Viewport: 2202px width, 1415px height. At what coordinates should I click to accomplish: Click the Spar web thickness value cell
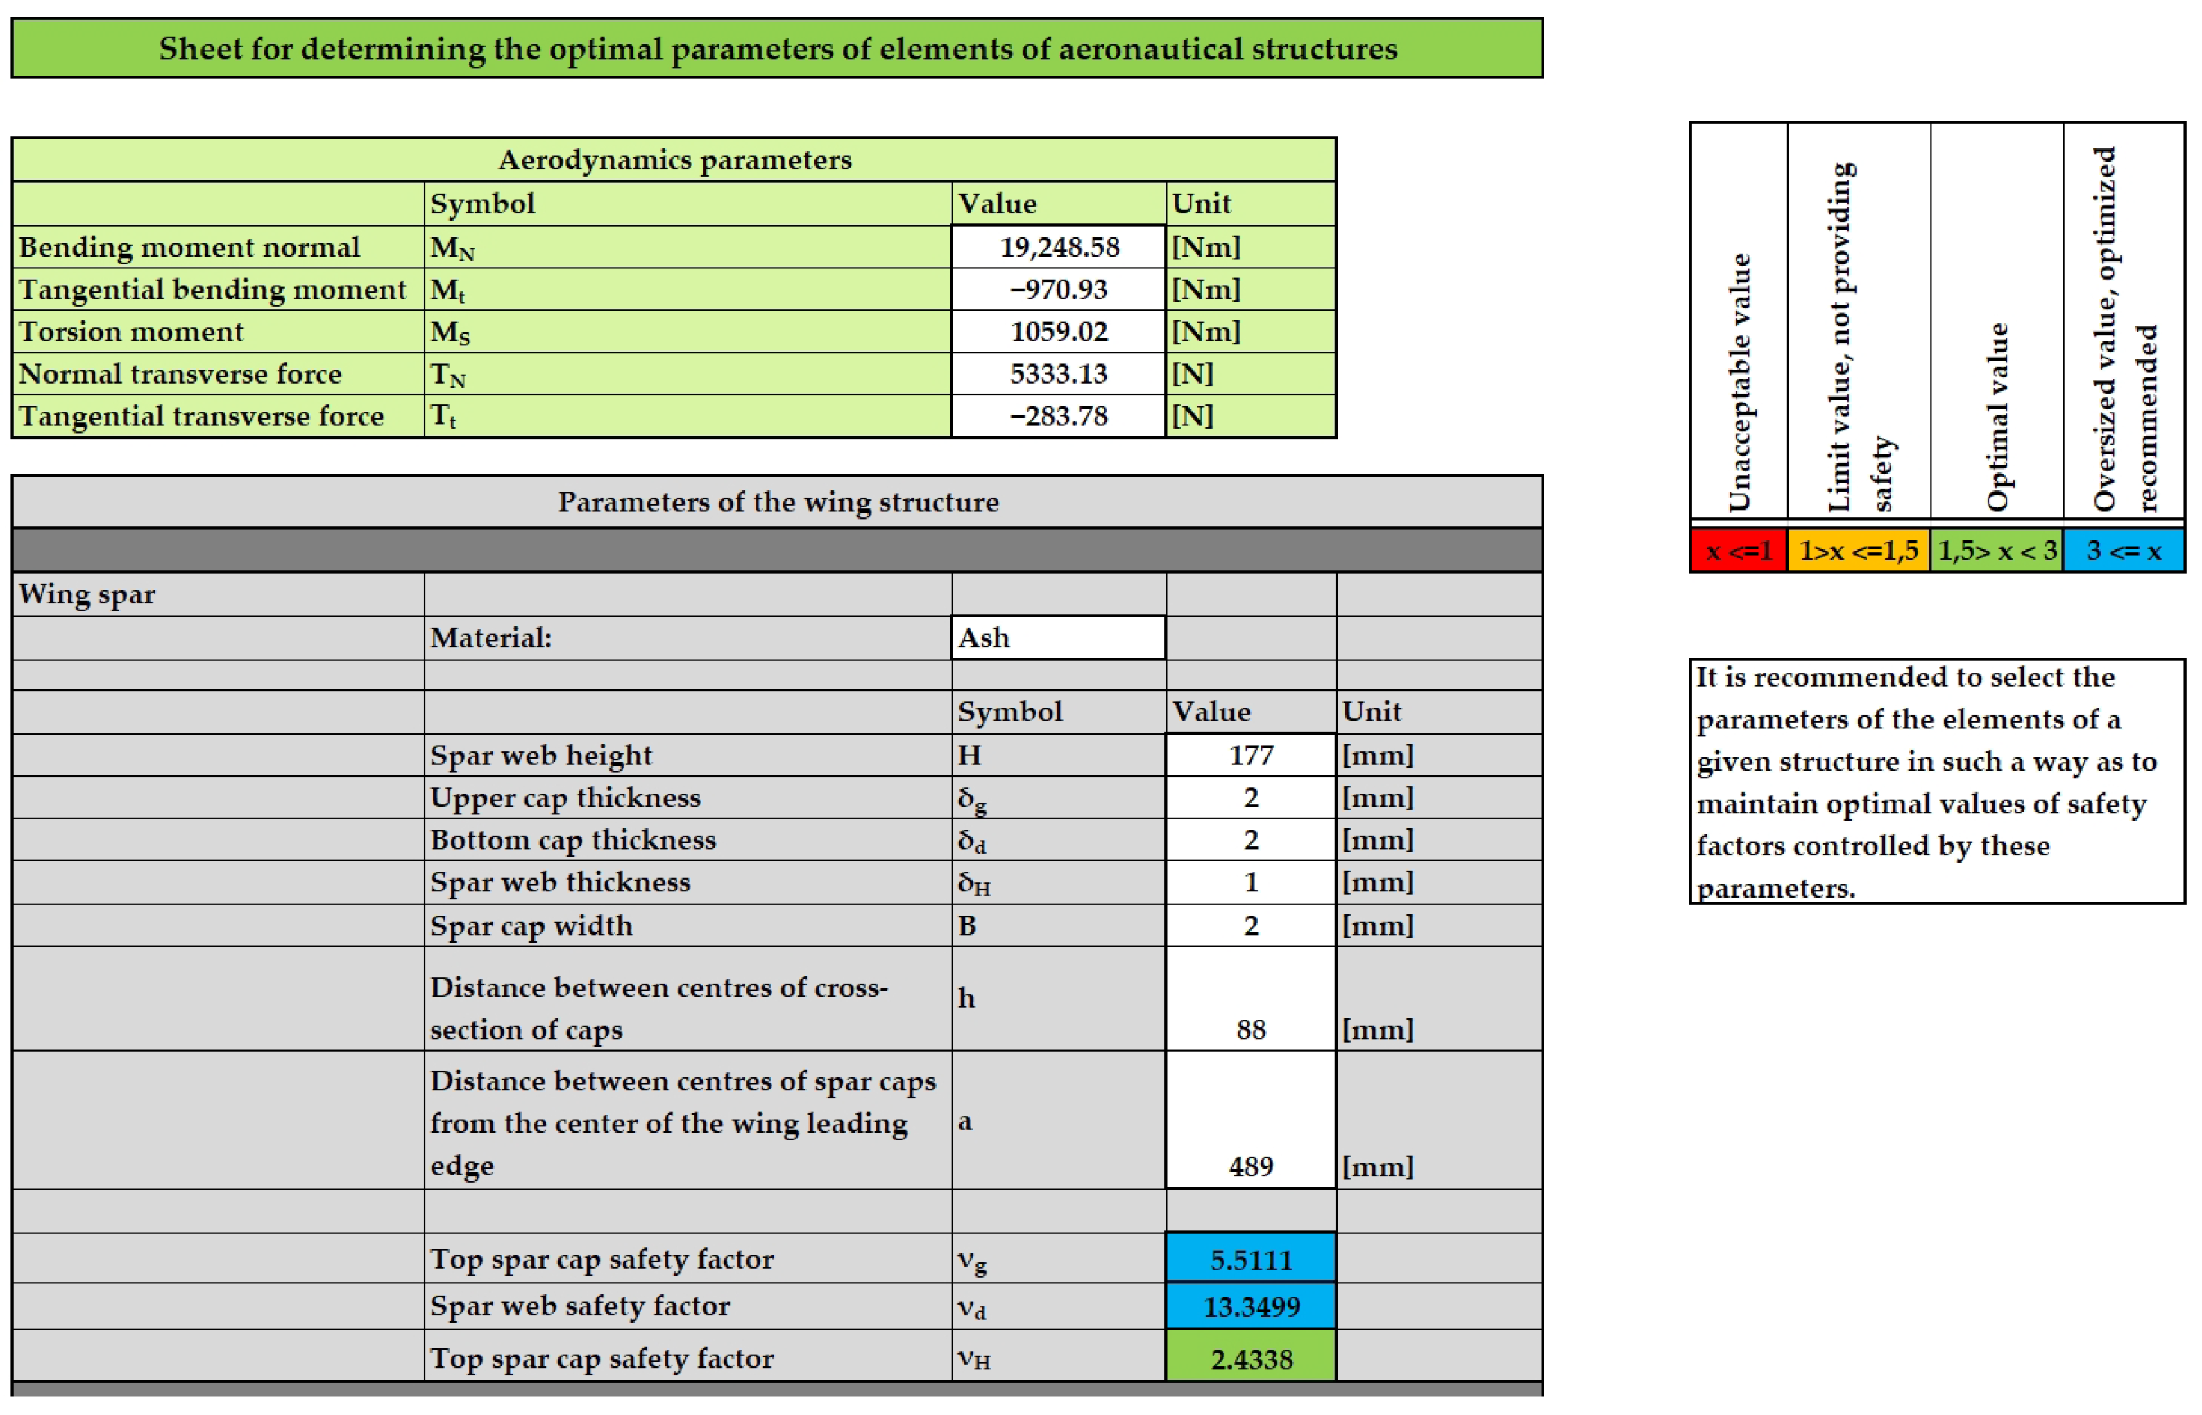[x=1250, y=882]
